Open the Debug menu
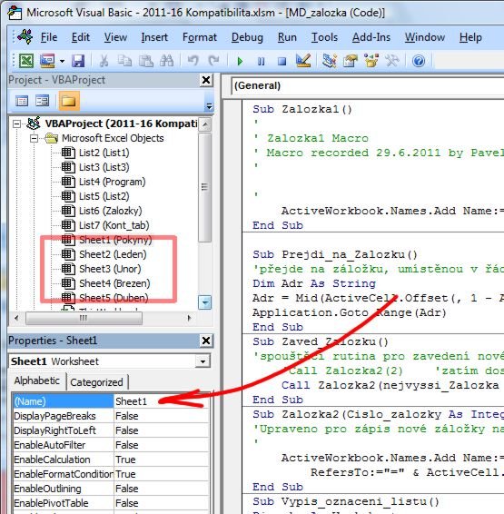The height and width of the screenshot is (514, 504). (x=247, y=37)
